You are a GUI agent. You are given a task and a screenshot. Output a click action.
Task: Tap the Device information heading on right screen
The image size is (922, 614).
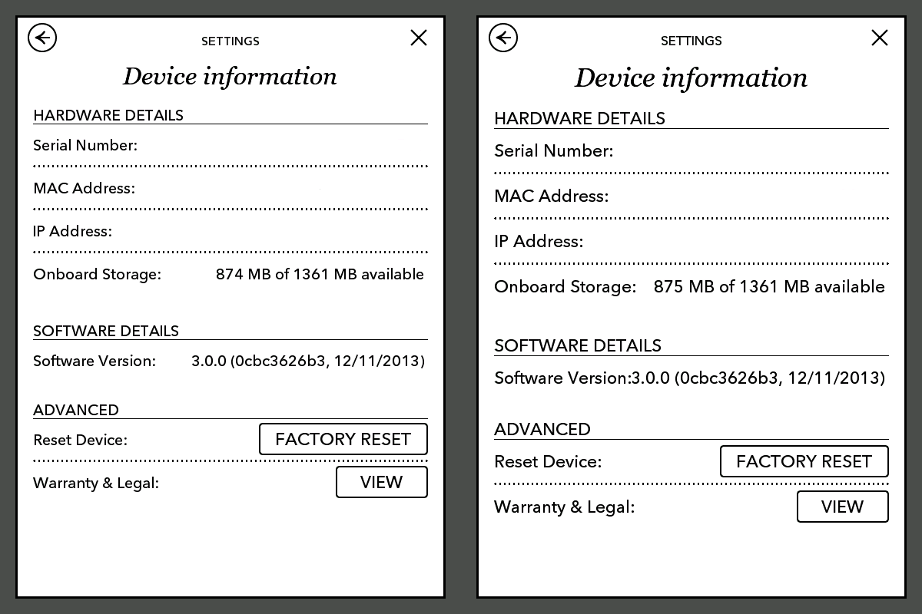point(691,78)
